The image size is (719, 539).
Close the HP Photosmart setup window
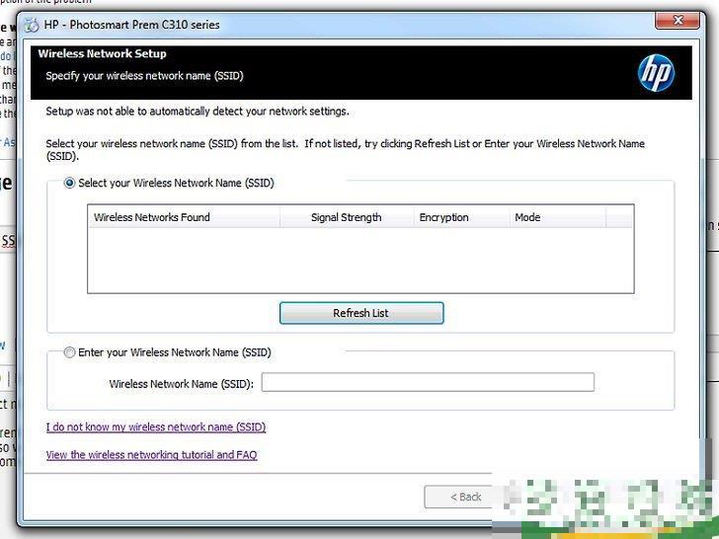coord(679,20)
